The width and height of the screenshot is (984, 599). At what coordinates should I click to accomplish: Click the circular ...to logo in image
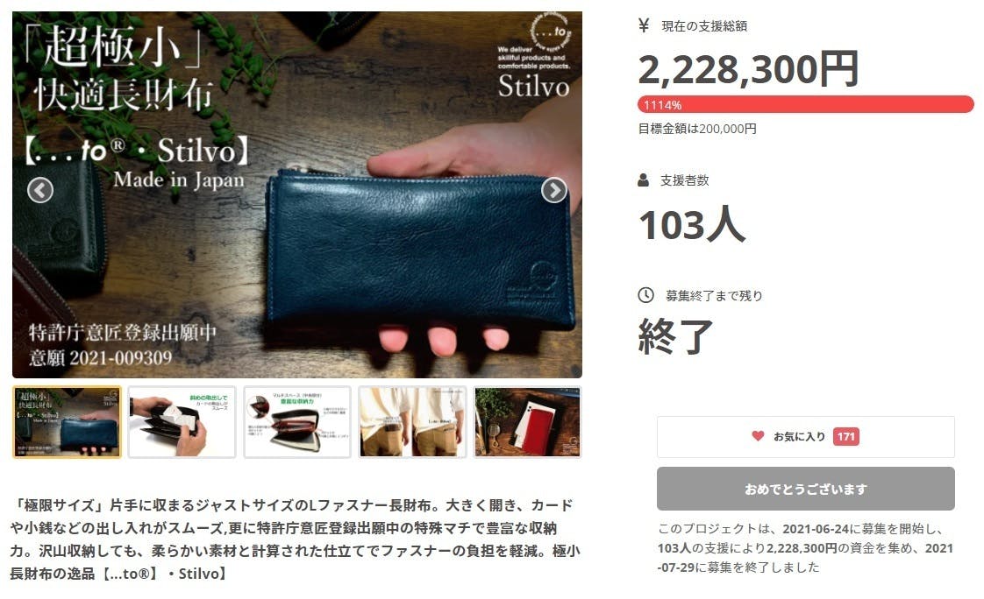click(x=551, y=30)
